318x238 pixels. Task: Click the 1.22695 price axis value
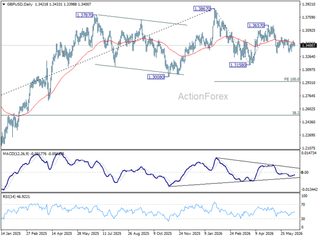click(x=308, y=135)
